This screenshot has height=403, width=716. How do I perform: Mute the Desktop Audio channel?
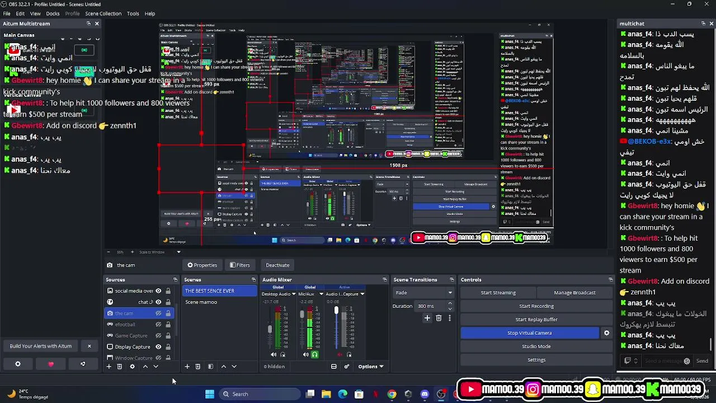tap(274, 354)
